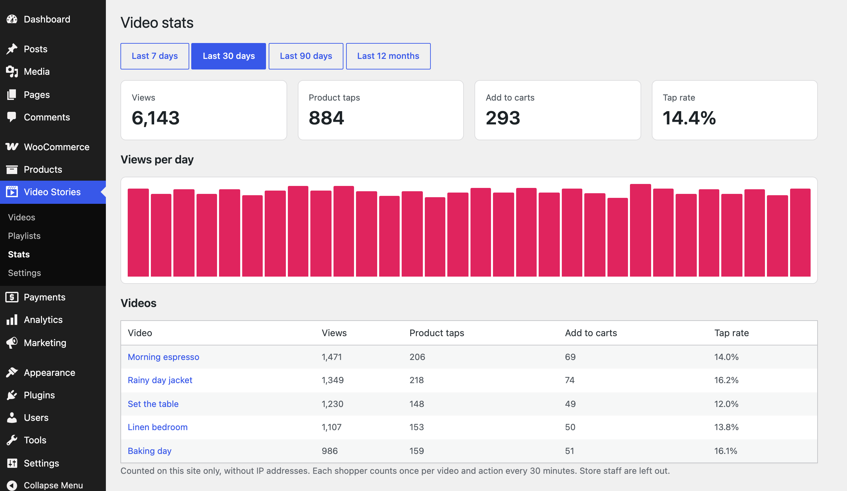Open the Stats submenu item
The width and height of the screenshot is (847, 491).
point(19,254)
